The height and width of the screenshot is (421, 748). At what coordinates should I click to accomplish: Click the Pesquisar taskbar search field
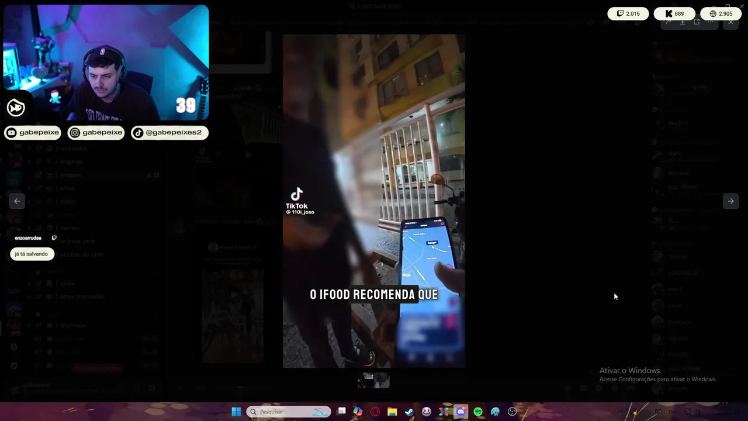(289, 412)
